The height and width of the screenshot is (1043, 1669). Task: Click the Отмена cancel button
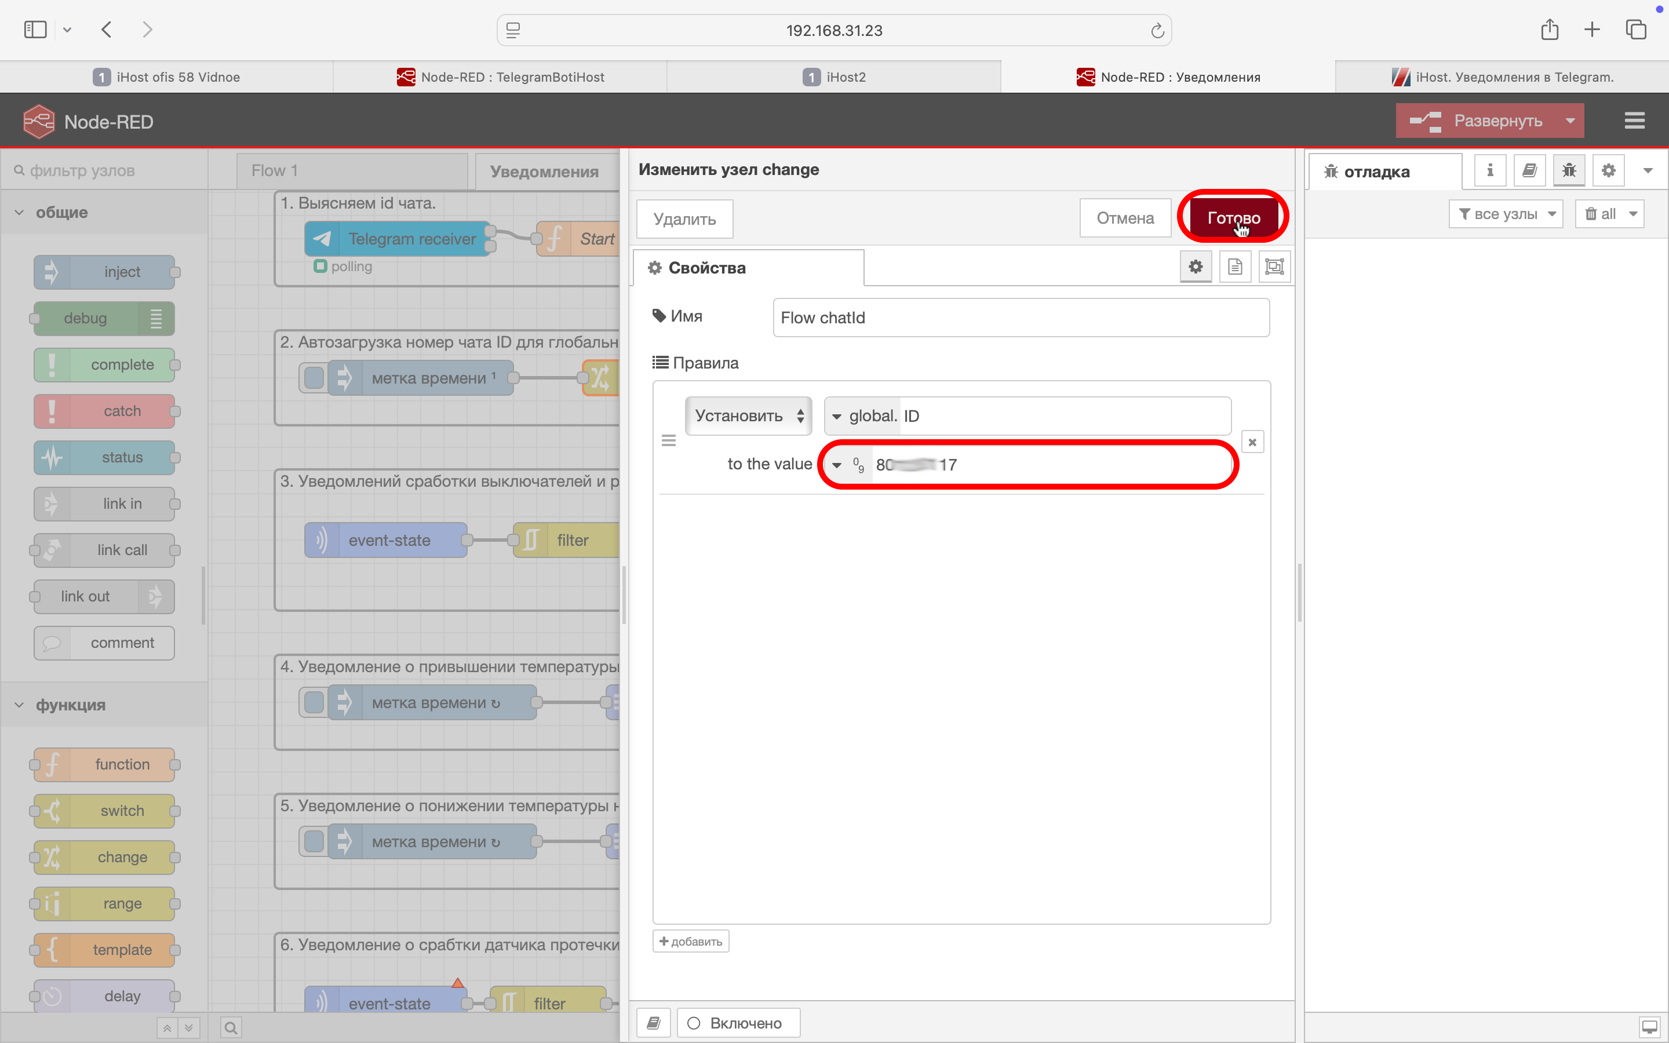[x=1124, y=218]
